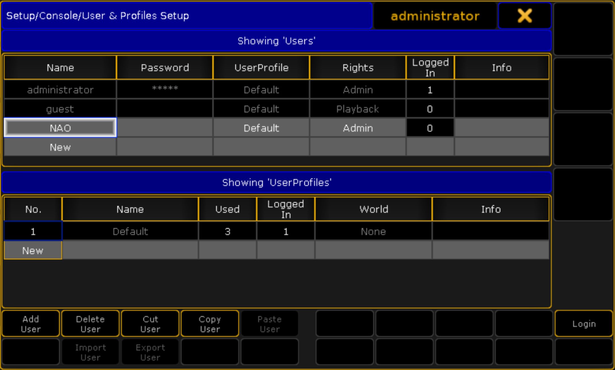Click the Cut User button
615x370 pixels.
(150, 324)
